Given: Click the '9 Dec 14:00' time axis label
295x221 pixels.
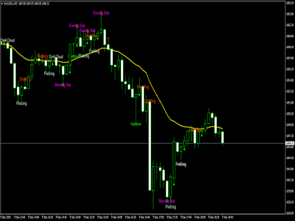Looking at the screenshot, I should 34,217.
